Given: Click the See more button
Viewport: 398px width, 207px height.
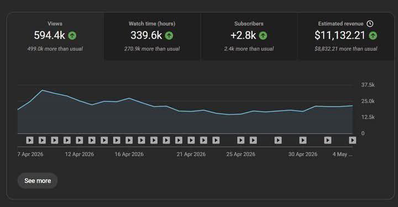Looking at the screenshot, I should click(x=38, y=181).
